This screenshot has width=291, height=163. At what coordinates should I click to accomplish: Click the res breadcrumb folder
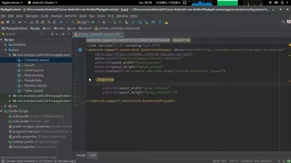coord(72,28)
